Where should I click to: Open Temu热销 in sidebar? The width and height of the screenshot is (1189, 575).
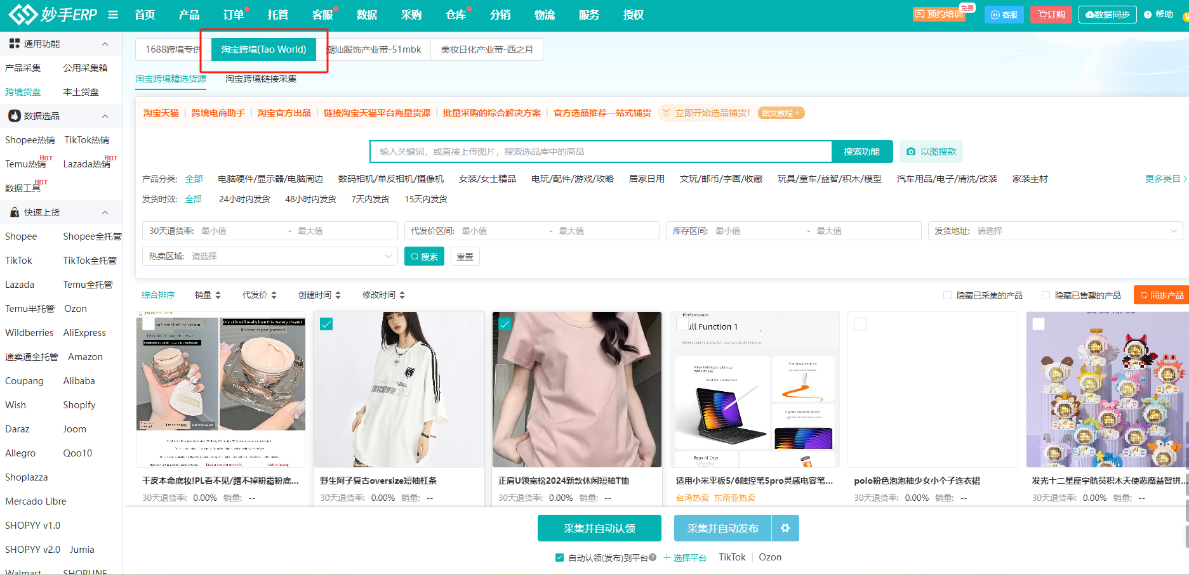(25, 164)
